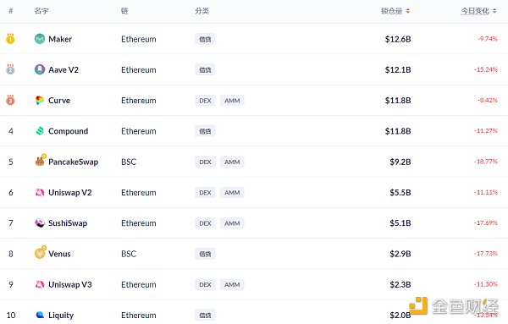
Task: Click the Maker logo icon
Action: click(40, 39)
